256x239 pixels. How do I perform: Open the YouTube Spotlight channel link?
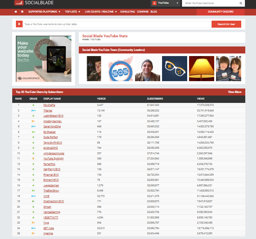tap(53, 159)
